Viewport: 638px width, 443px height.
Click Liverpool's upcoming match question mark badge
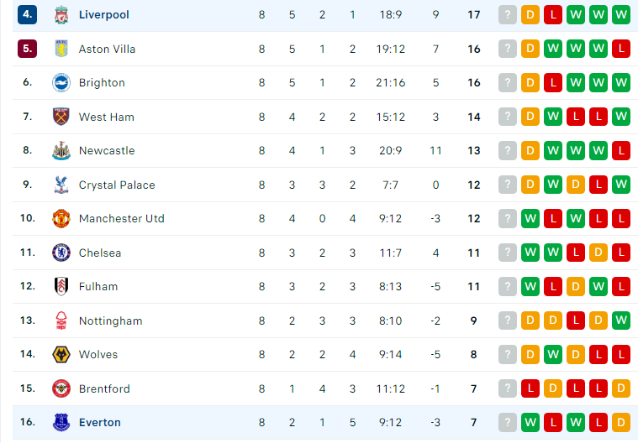508,15
